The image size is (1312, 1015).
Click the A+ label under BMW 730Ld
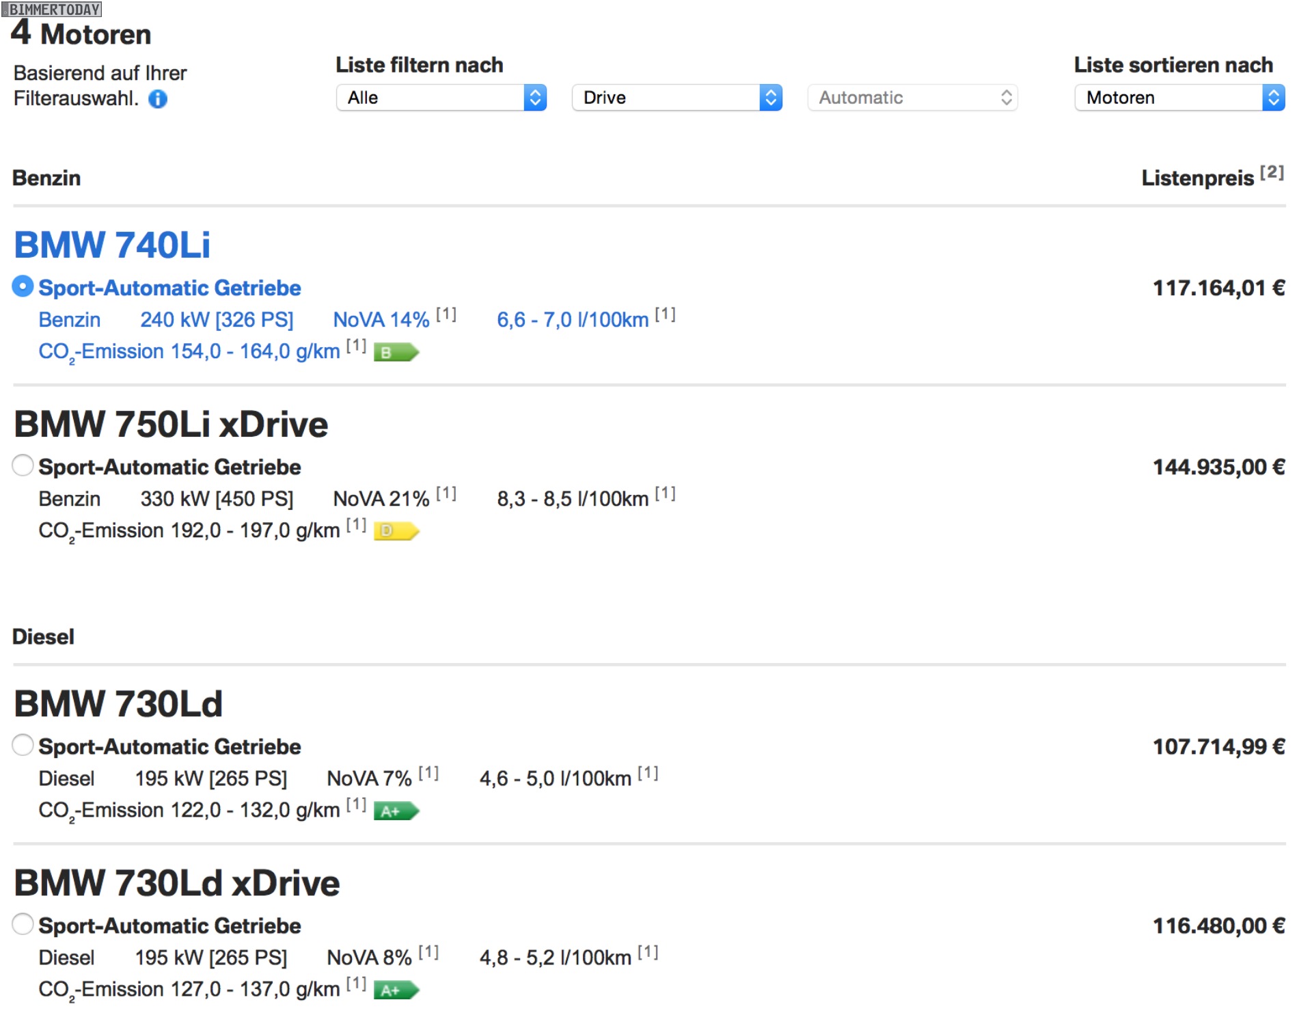pos(395,811)
